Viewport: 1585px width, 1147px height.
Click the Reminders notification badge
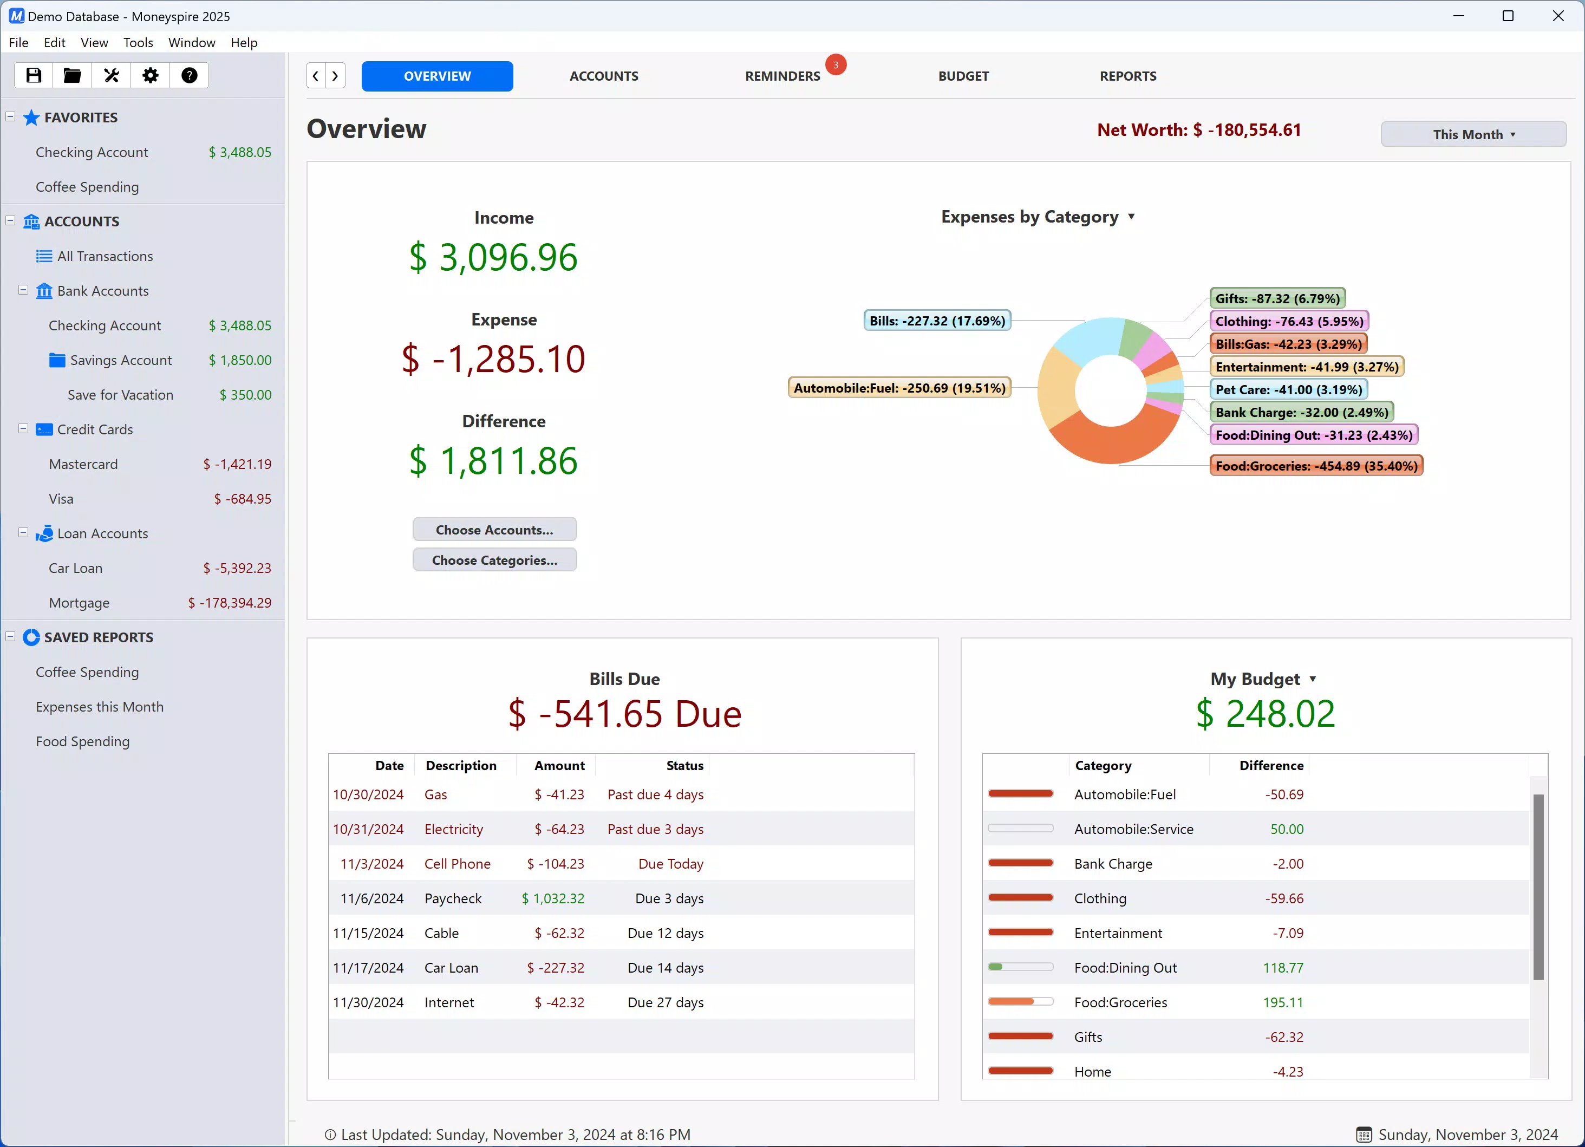pos(836,65)
